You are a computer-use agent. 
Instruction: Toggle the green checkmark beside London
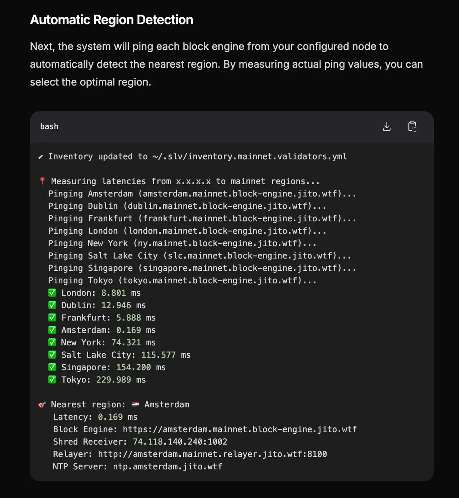52,293
